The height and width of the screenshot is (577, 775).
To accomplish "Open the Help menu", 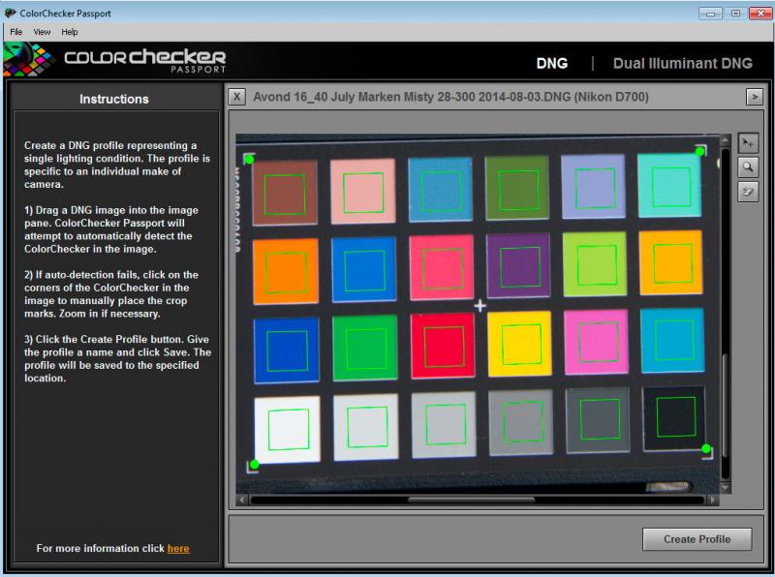I will click(70, 32).
